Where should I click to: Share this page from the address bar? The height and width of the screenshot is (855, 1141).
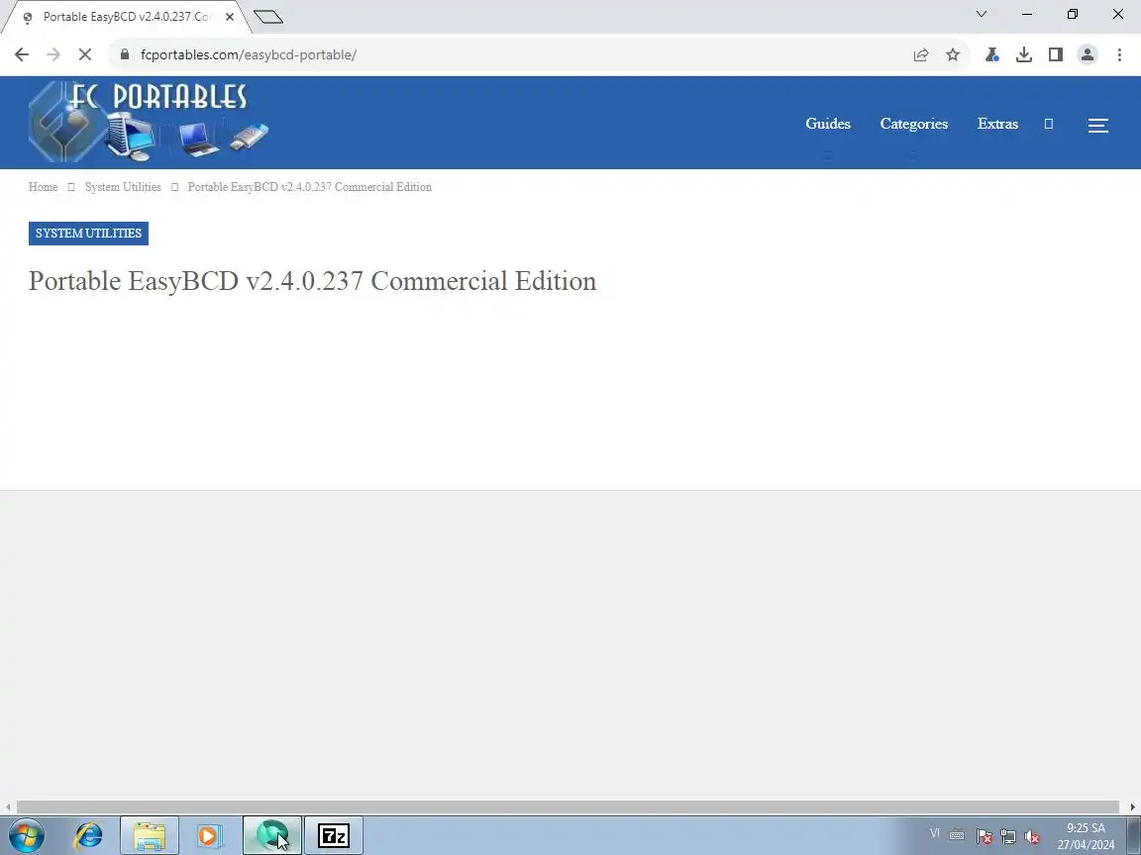click(921, 54)
